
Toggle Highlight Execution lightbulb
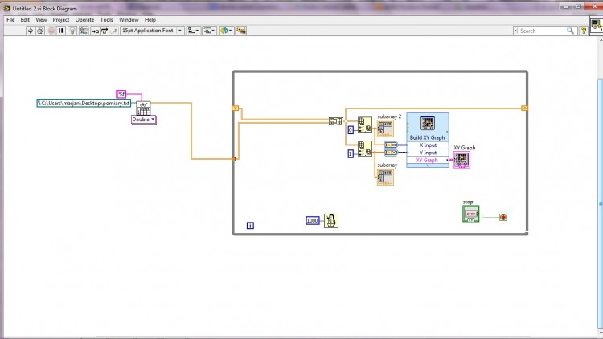pos(72,31)
